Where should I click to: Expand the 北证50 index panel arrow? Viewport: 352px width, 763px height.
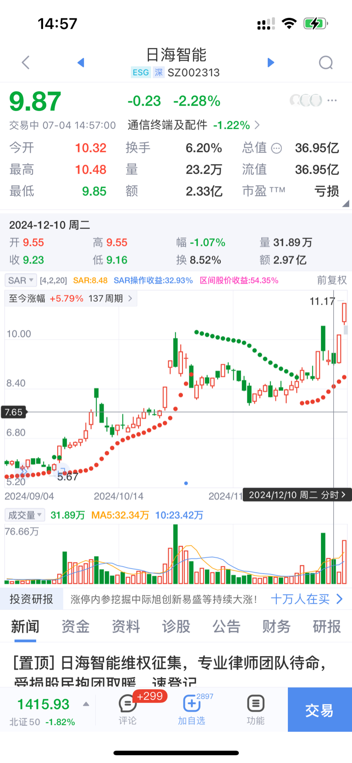(x=86, y=704)
